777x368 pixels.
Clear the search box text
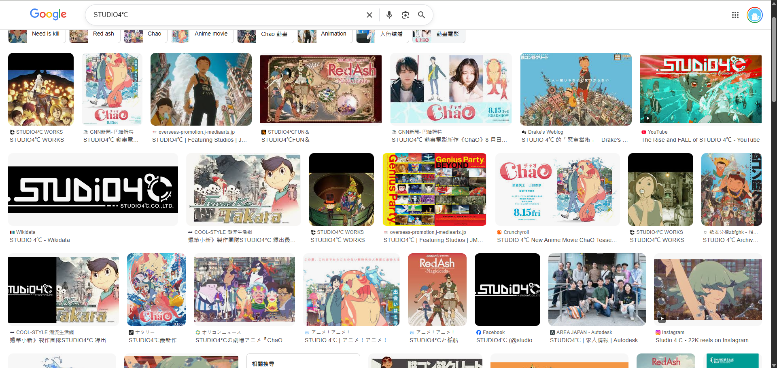click(369, 15)
